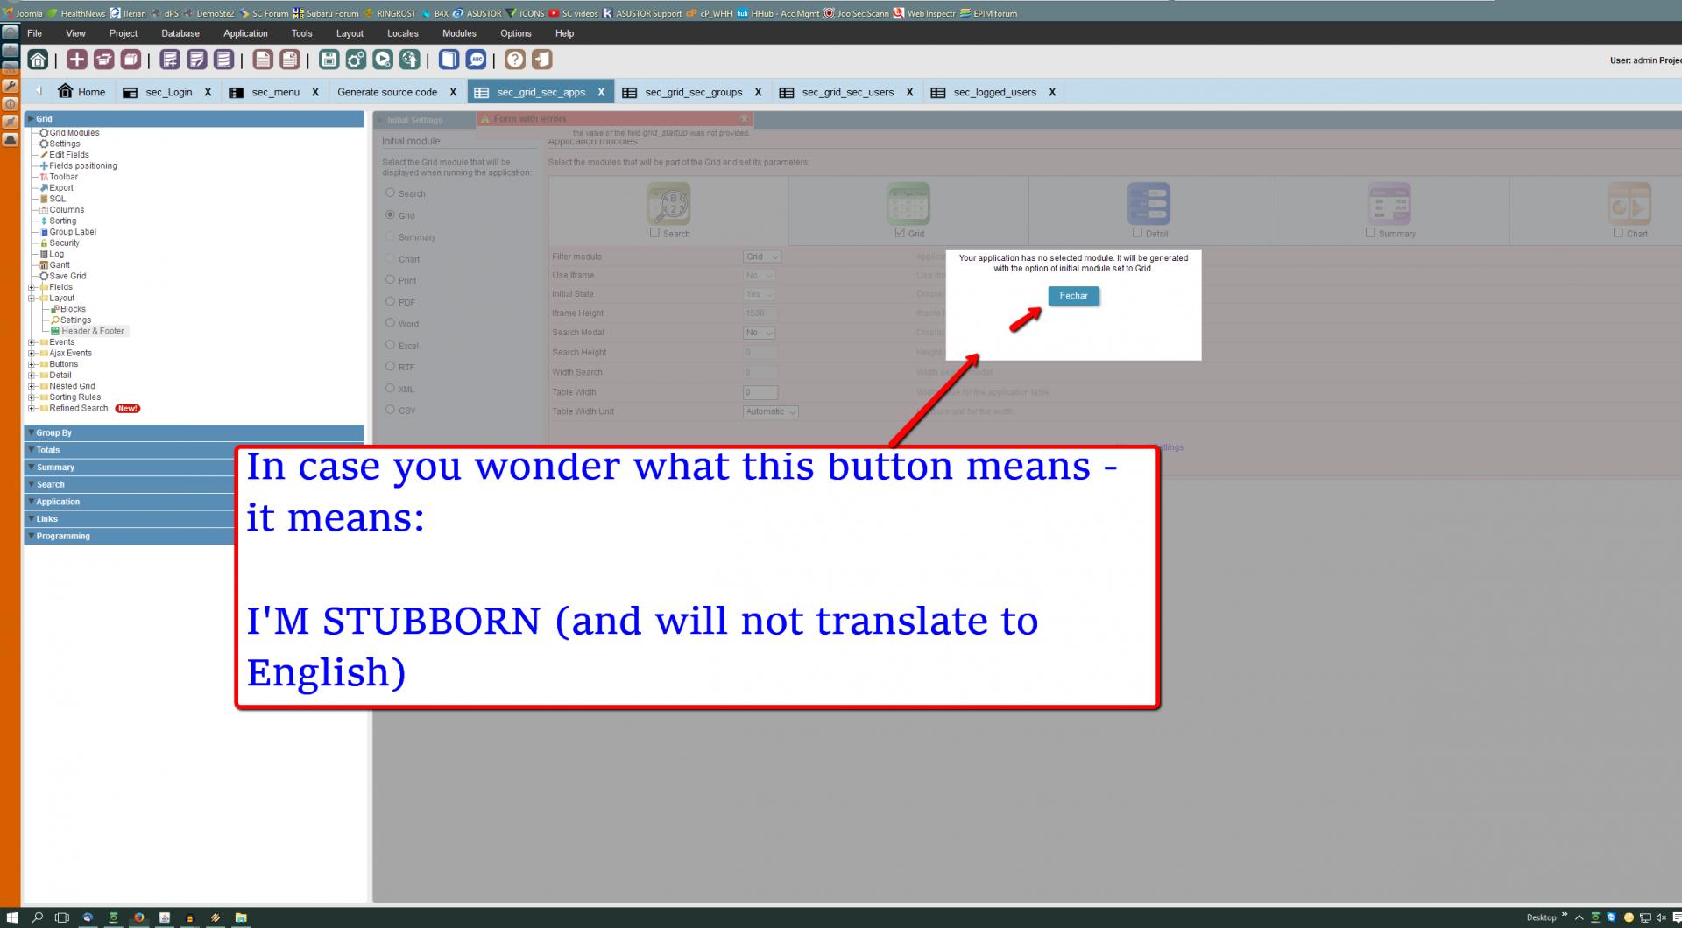This screenshot has width=1682, height=928.
Task: Select the Search initial module radio
Action: click(391, 193)
